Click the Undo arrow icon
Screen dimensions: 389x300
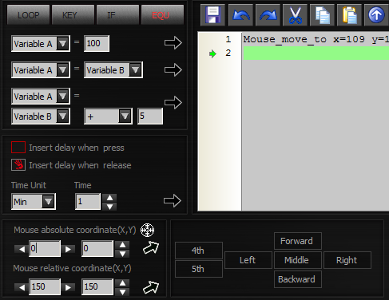[240, 15]
